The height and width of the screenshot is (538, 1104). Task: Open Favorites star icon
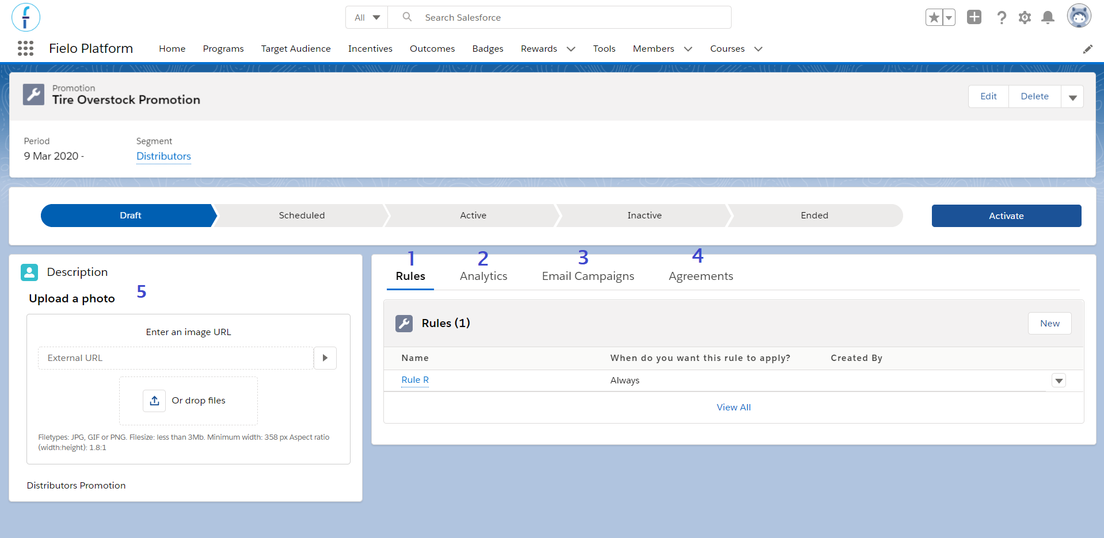coord(934,18)
